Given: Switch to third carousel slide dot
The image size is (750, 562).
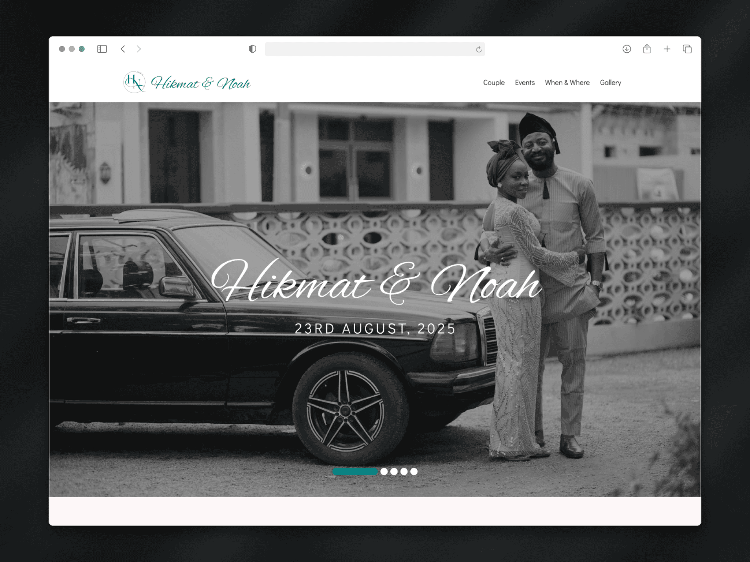Looking at the screenshot, I should point(394,472).
